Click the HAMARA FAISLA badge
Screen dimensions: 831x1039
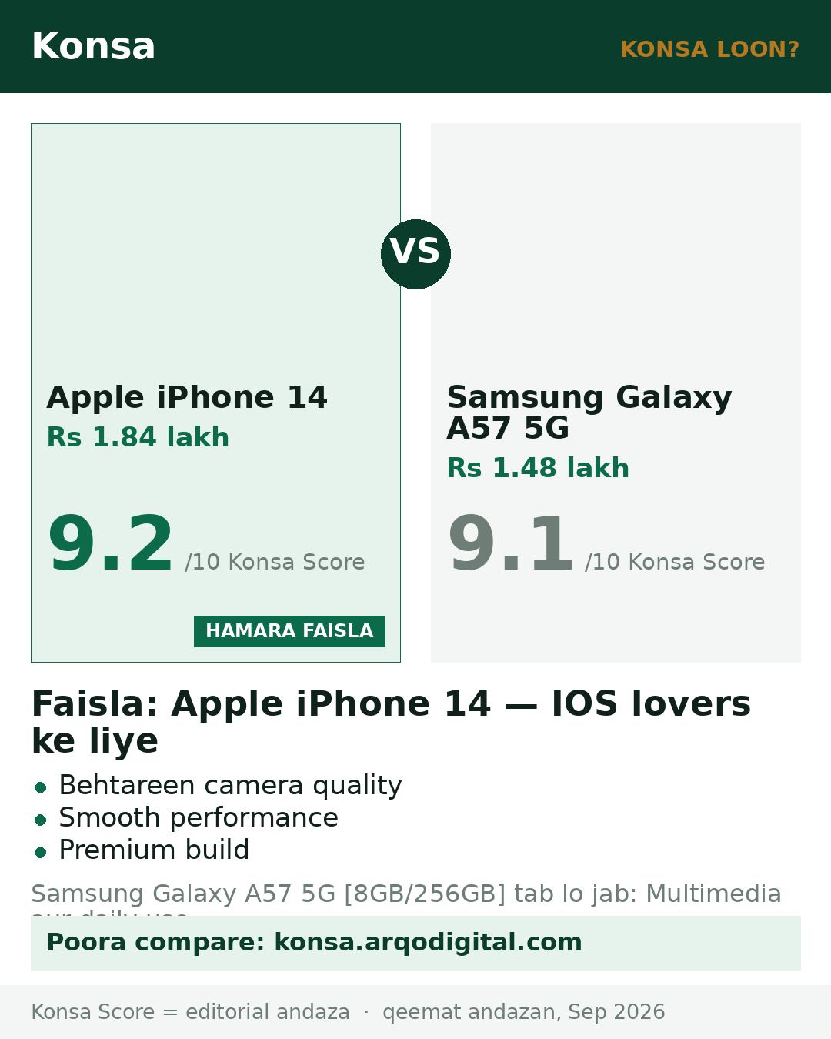click(x=289, y=631)
